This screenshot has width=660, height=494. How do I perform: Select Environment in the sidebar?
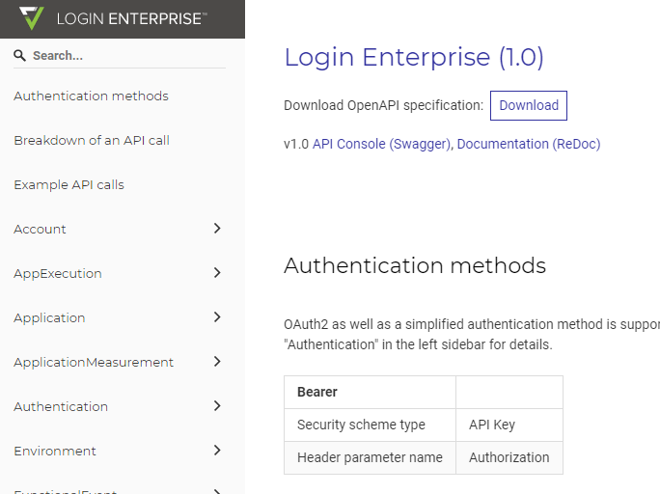pos(55,452)
